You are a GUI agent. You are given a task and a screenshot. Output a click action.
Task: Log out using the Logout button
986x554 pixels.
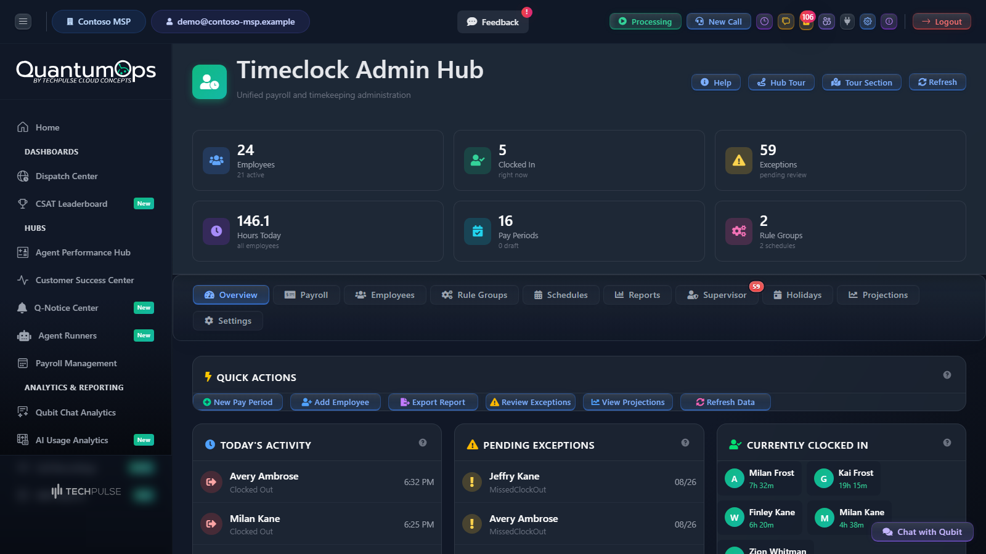(x=942, y=22)
